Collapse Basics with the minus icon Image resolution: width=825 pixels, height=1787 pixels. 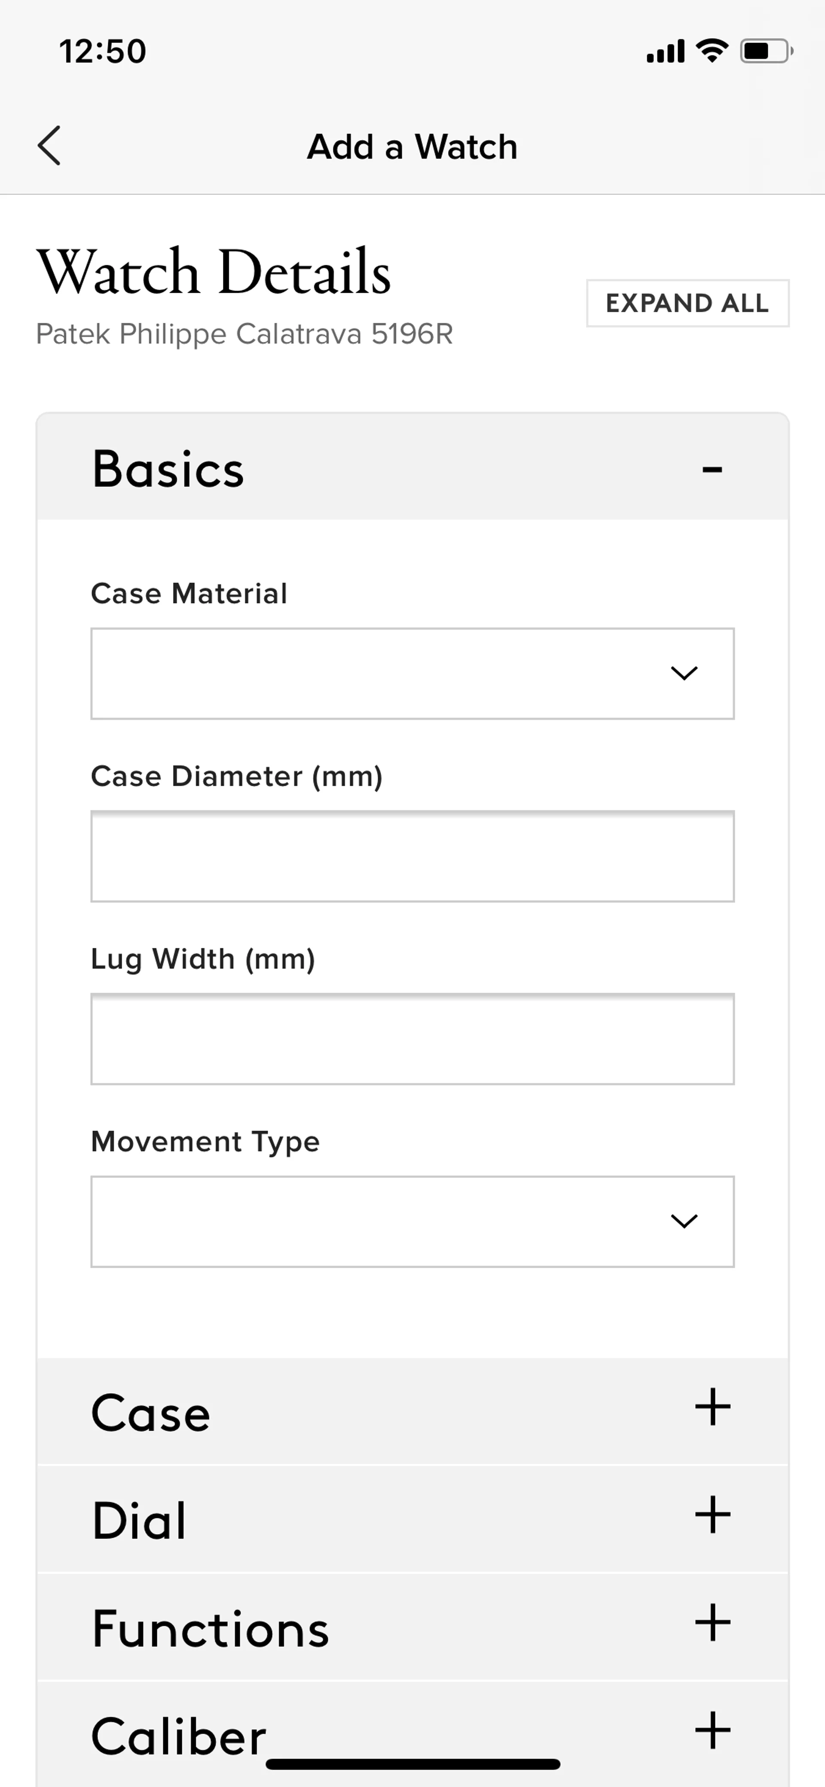712,470
